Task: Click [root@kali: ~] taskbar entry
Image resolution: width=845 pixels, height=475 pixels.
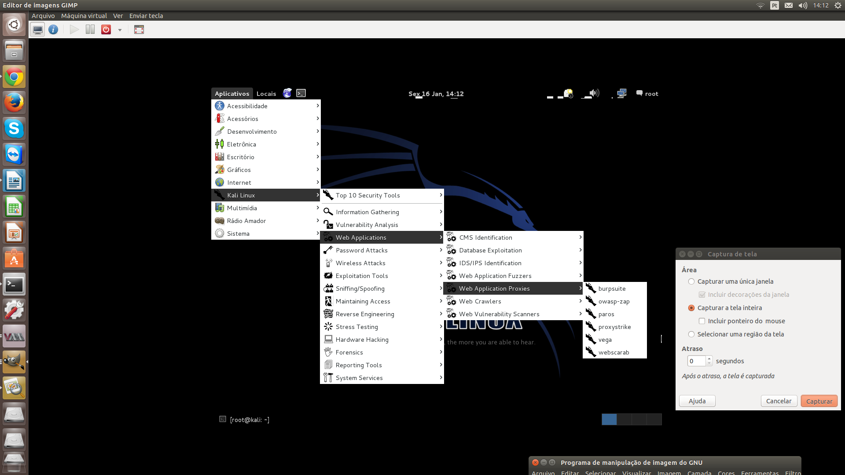Action: pos(244,420)
